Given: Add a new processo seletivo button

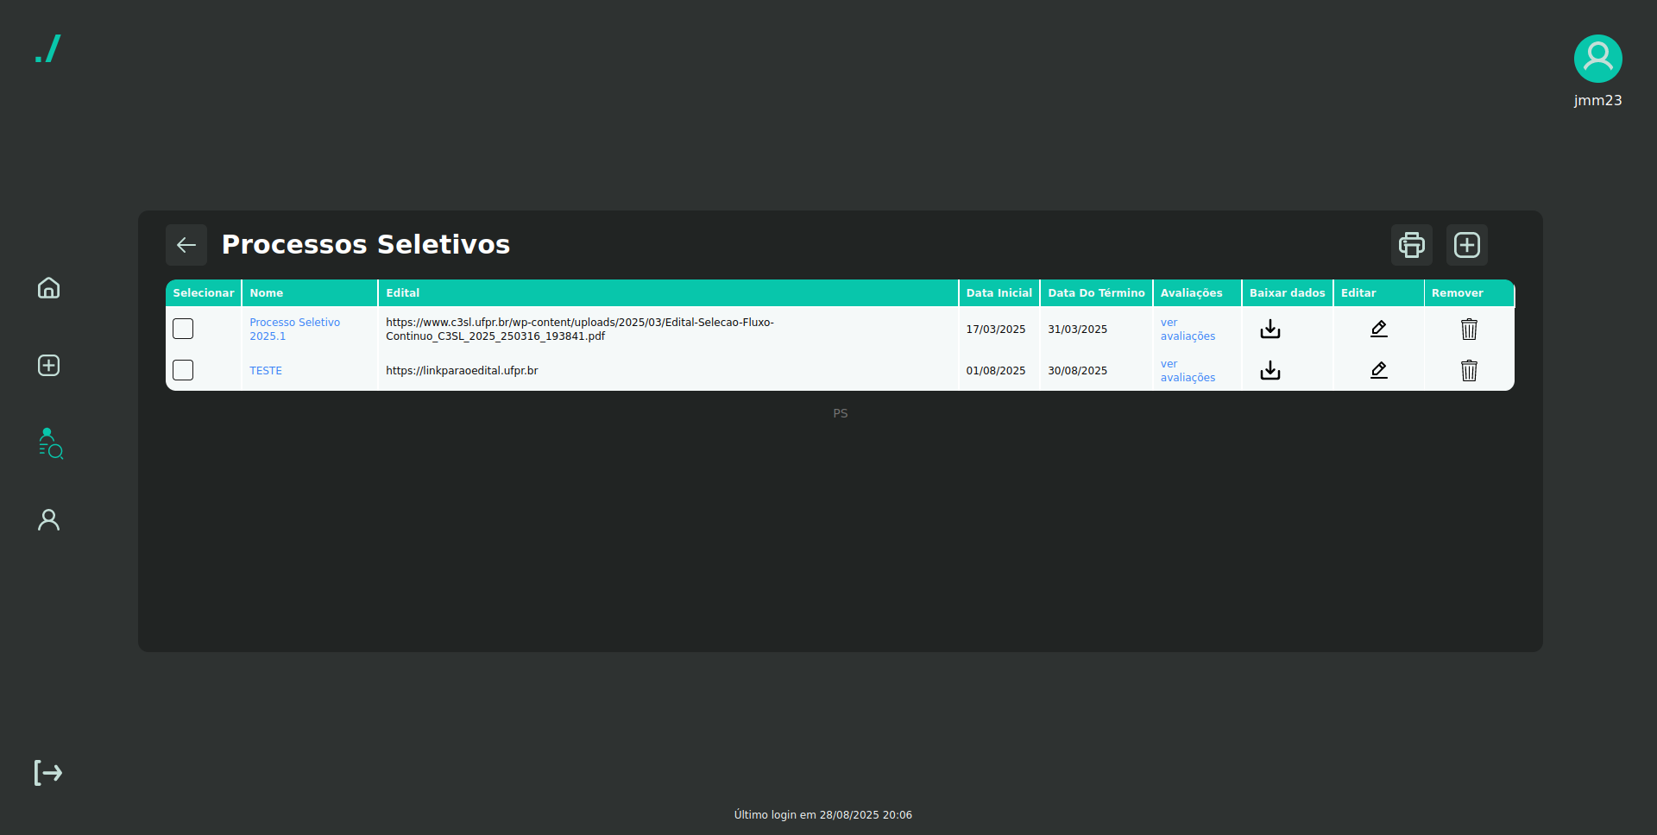Looking at the screenshot, I should pyautogui.click(x=1467, y=245).
